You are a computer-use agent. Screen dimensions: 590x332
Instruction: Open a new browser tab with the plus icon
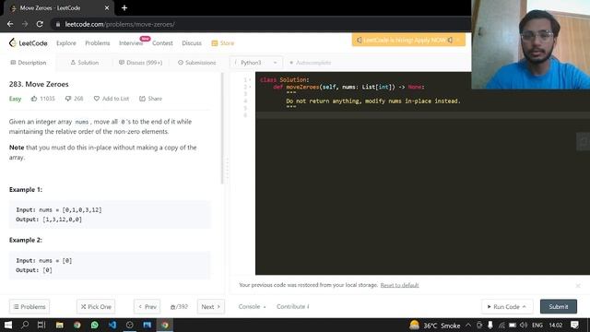tap(124, 8)
